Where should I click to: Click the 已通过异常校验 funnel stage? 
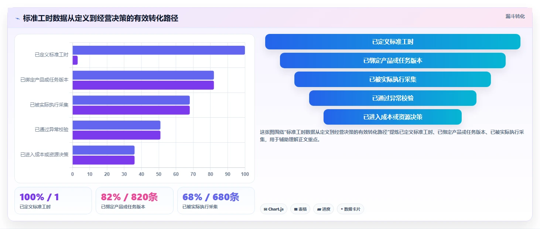pos(393,98)
